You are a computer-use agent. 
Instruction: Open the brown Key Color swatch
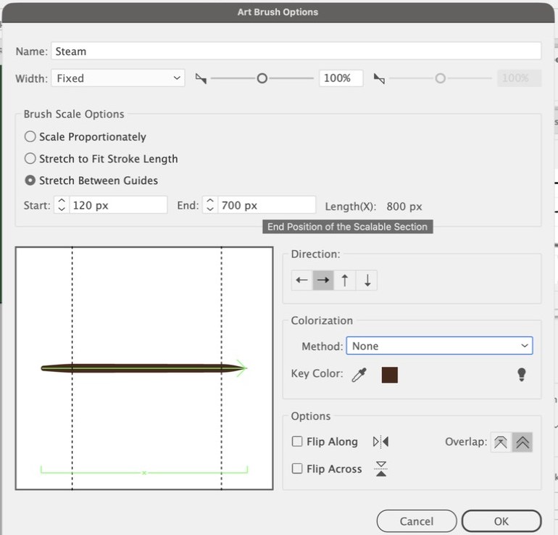click(x=389, y=375)
